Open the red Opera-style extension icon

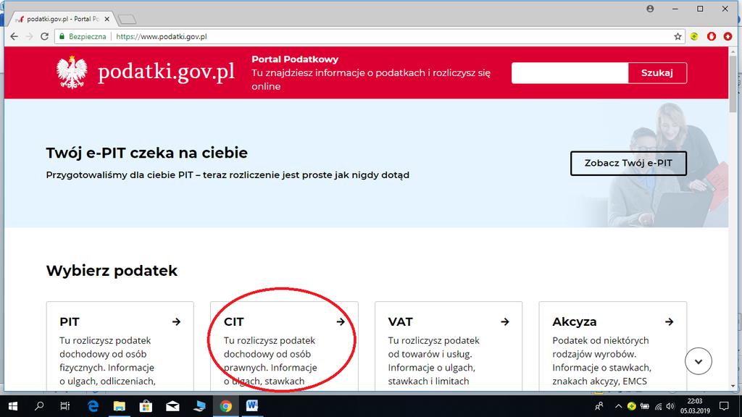click(x=712, y=36)
